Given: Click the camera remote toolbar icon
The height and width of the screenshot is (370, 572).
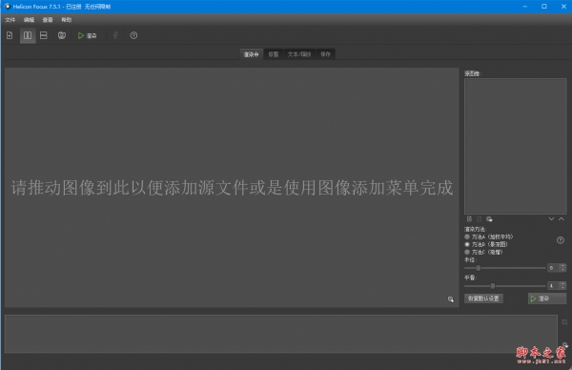Looking at the screenshot, I should point(62,35).
